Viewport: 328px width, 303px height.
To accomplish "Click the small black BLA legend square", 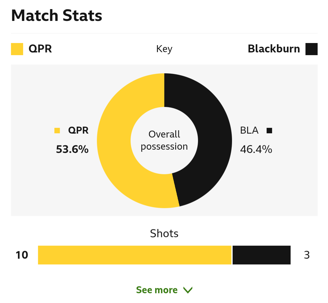I will tap(269, 131).
